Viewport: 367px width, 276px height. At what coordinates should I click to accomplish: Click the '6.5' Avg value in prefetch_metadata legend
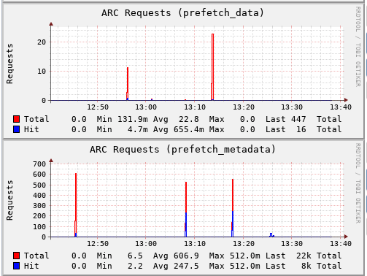point(135,256)
